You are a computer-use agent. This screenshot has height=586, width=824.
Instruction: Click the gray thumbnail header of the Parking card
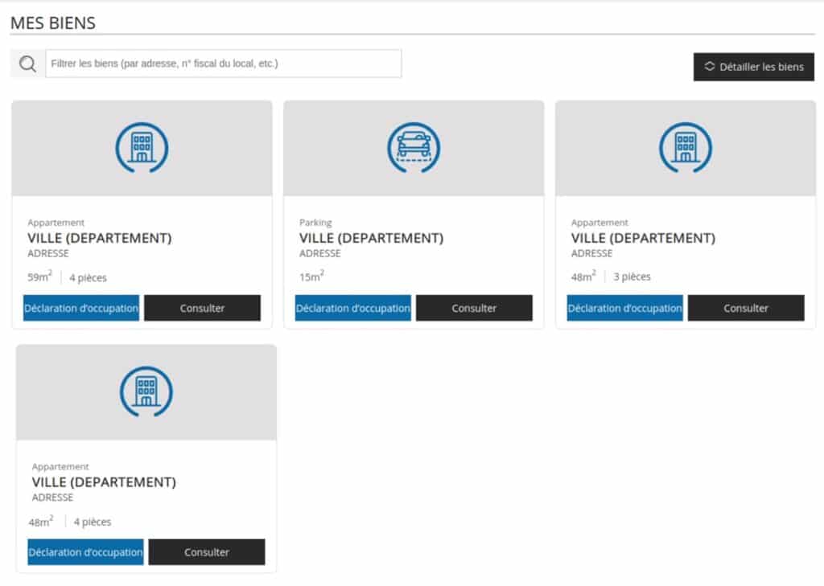[414, 148]
